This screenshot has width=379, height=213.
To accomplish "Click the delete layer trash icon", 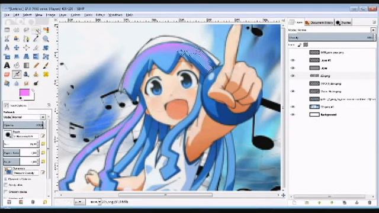I will 370,202.
